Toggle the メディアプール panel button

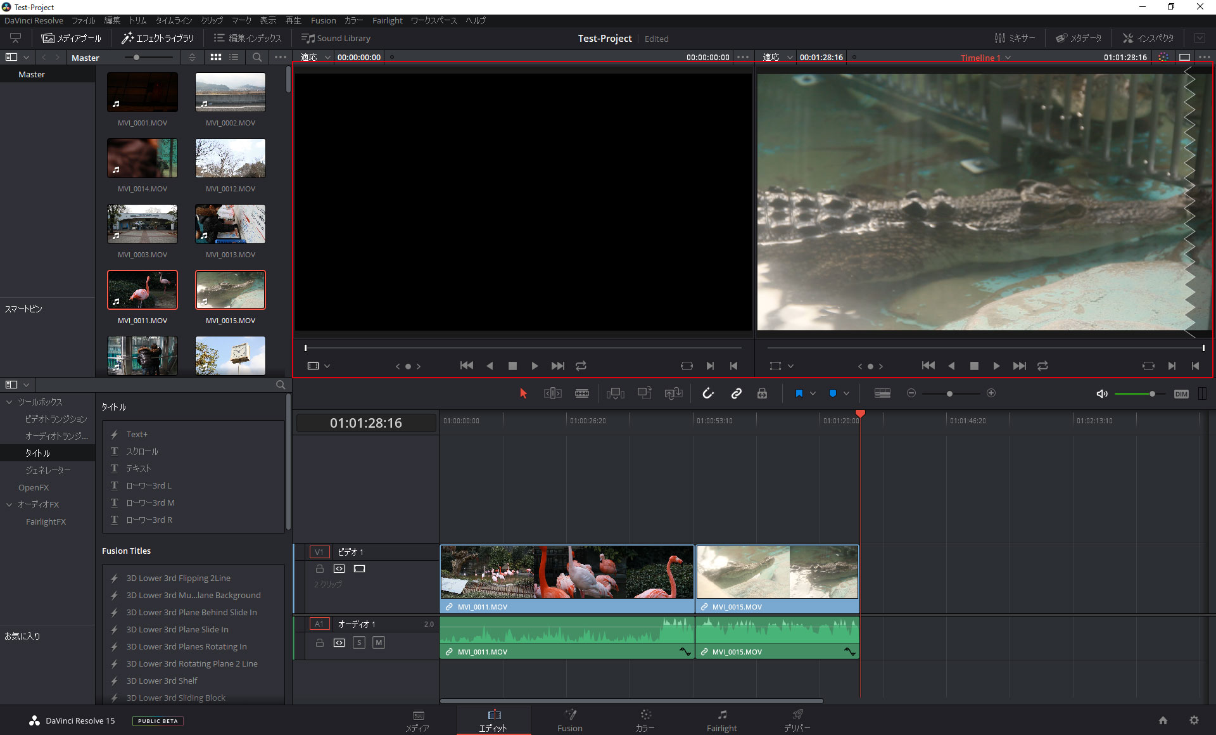71,38
